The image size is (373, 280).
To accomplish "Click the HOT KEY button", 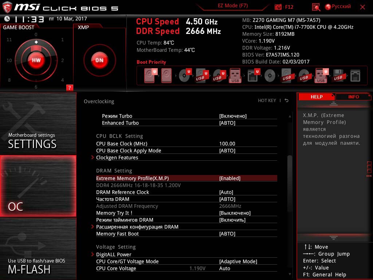I will [x=267, y=101].
